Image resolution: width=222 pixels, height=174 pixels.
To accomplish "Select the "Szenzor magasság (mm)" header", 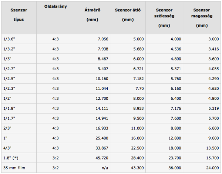I will coord(202,18).
